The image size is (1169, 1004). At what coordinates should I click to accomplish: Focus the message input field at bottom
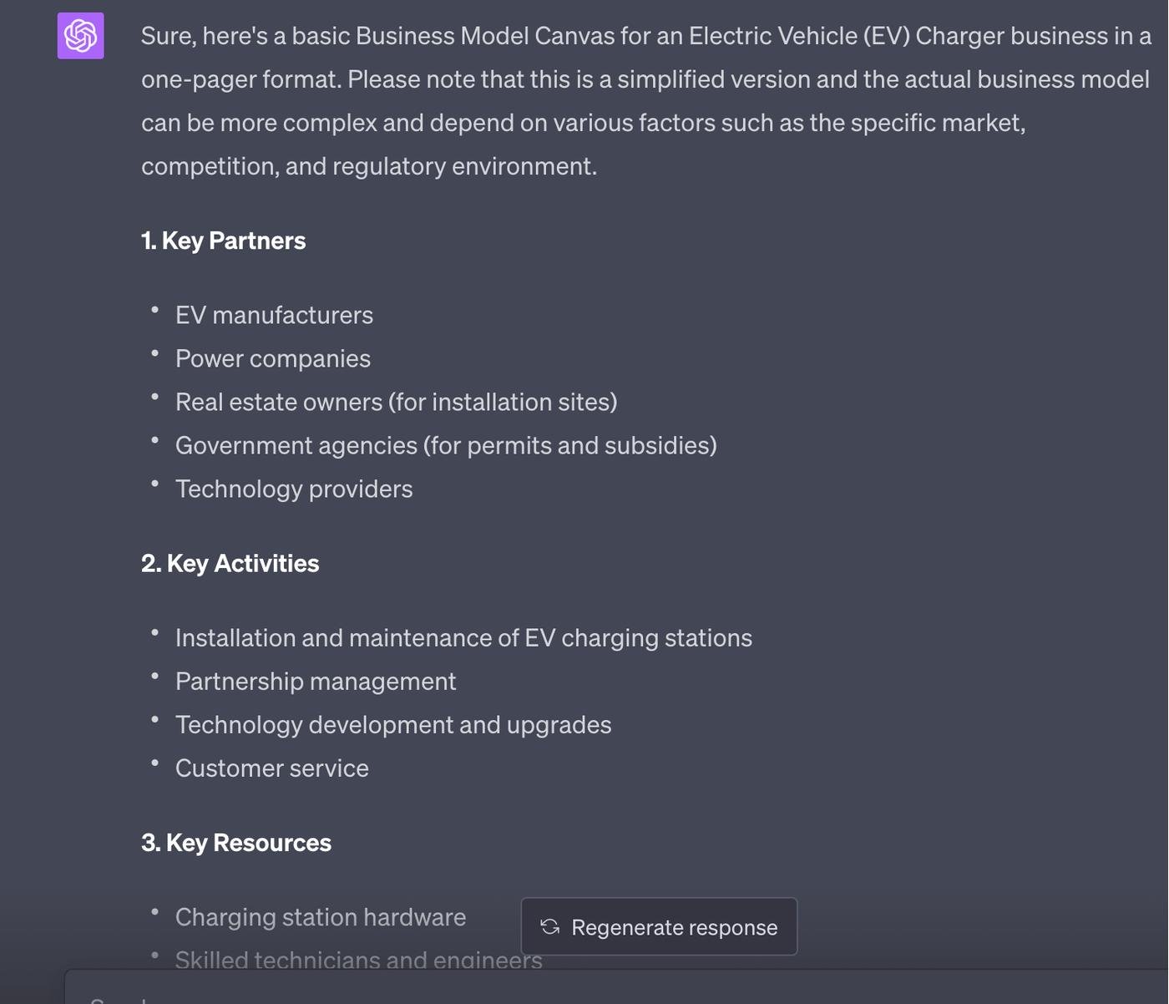tap(584, 992)
